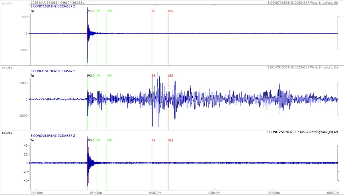Click the 05h40m time axis label
This screenshot has height=195, width=344.
tap(214, 193)
